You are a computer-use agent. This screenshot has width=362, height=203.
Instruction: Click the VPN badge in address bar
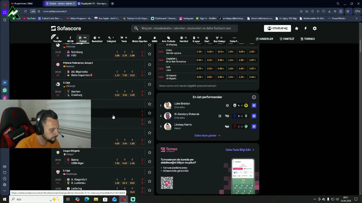[x=33, y=11]
